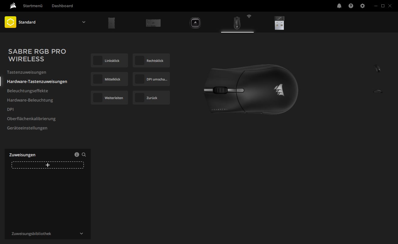The width and height of the screenshot is (398, 244).
Task: Open the Dashboard tab
Action: (62, 6)
